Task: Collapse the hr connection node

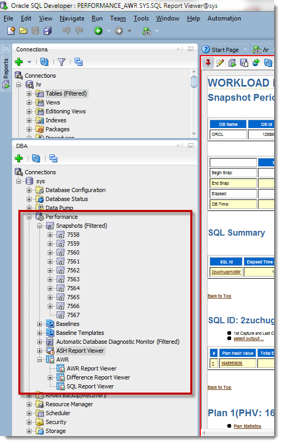Action: pos(19,84)
